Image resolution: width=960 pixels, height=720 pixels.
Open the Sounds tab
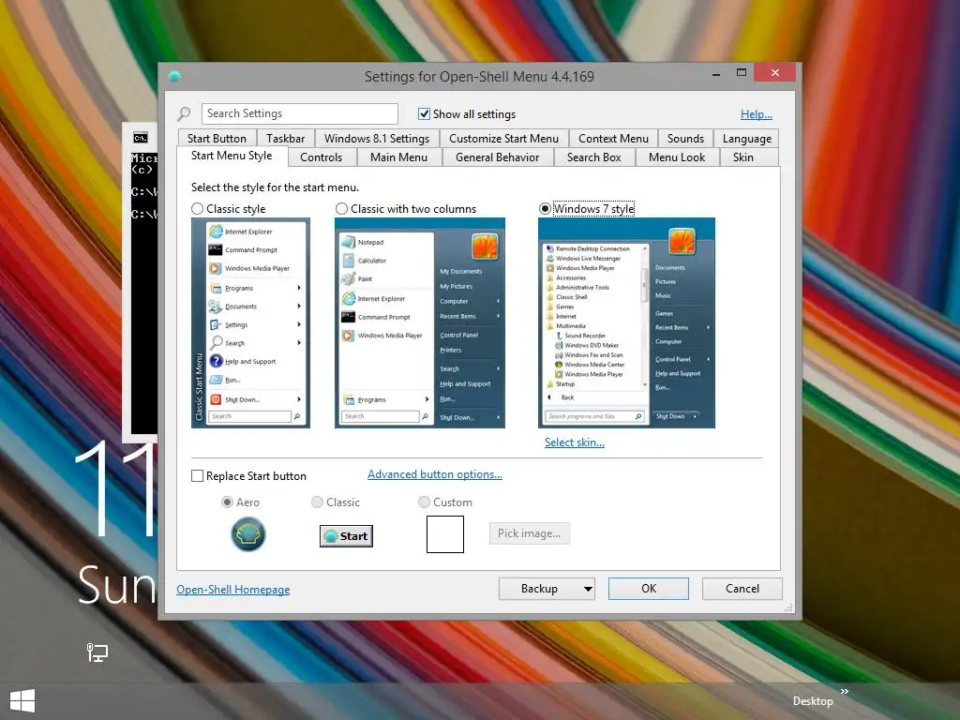tap(685, 139)
